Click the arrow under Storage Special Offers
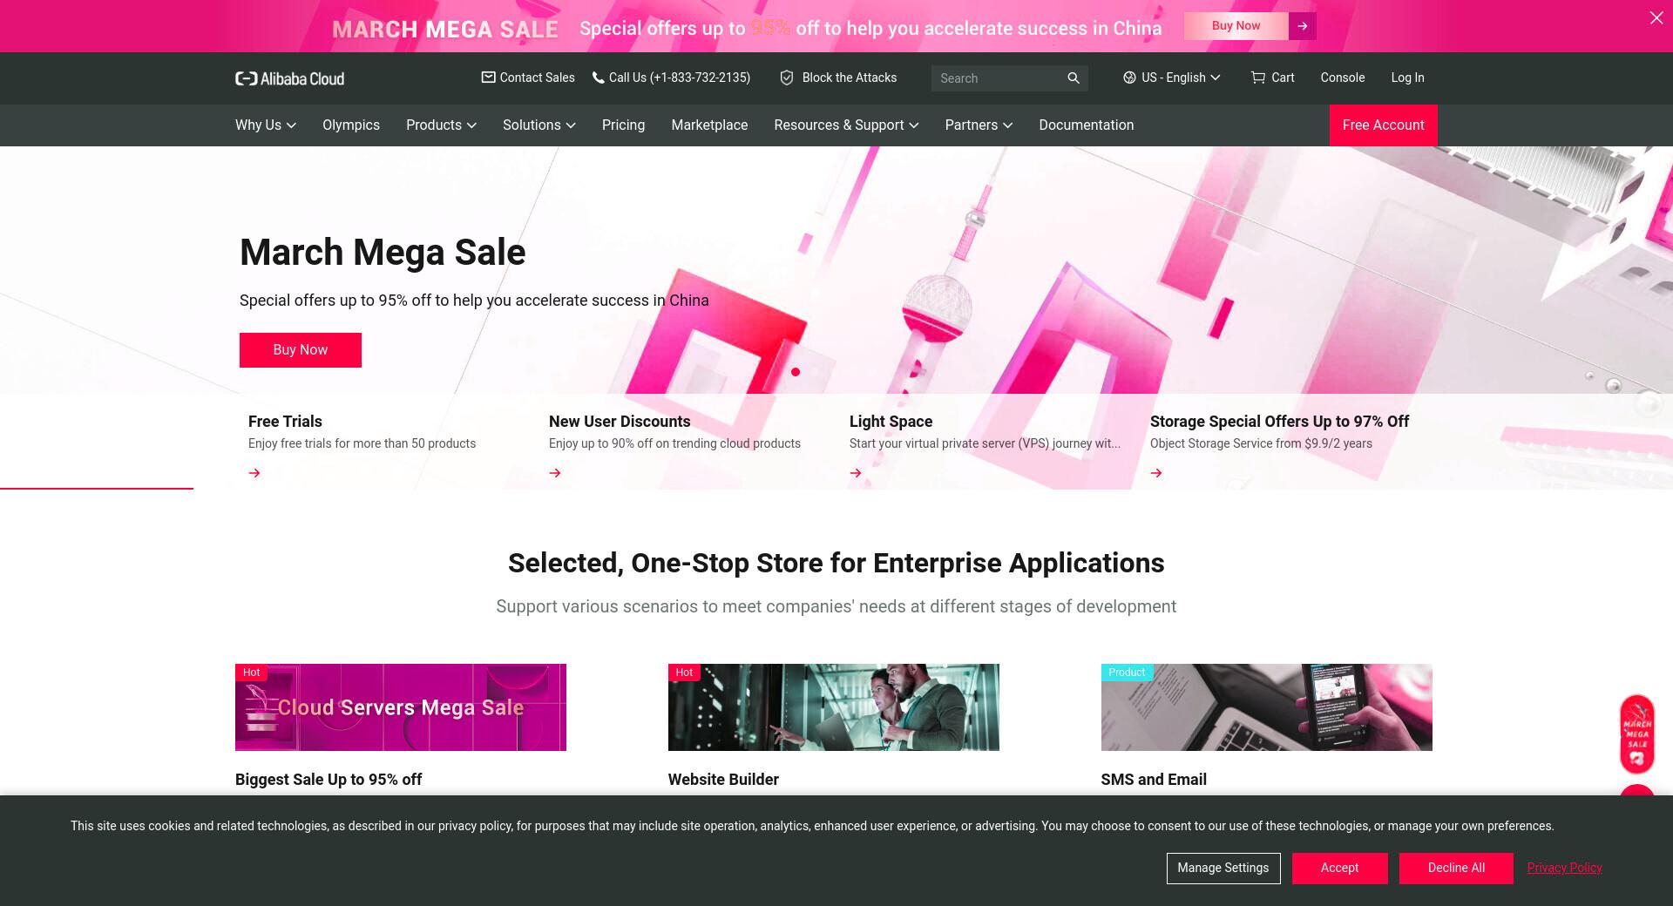 (x=1156, y=473)
